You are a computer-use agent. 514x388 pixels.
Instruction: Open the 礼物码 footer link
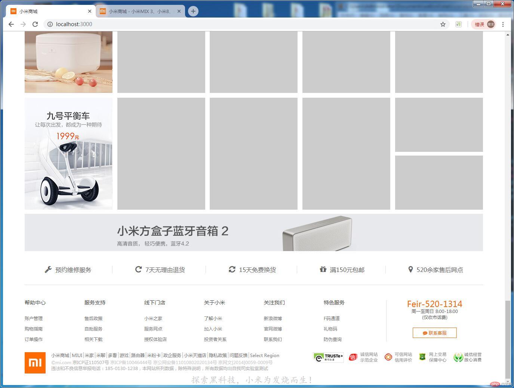[330, 329]
